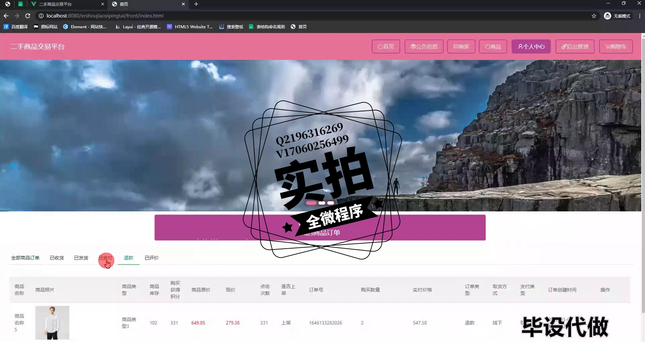The image size is (645, 342).
Task: Click the current price 279.38
Action: (233, 323)
